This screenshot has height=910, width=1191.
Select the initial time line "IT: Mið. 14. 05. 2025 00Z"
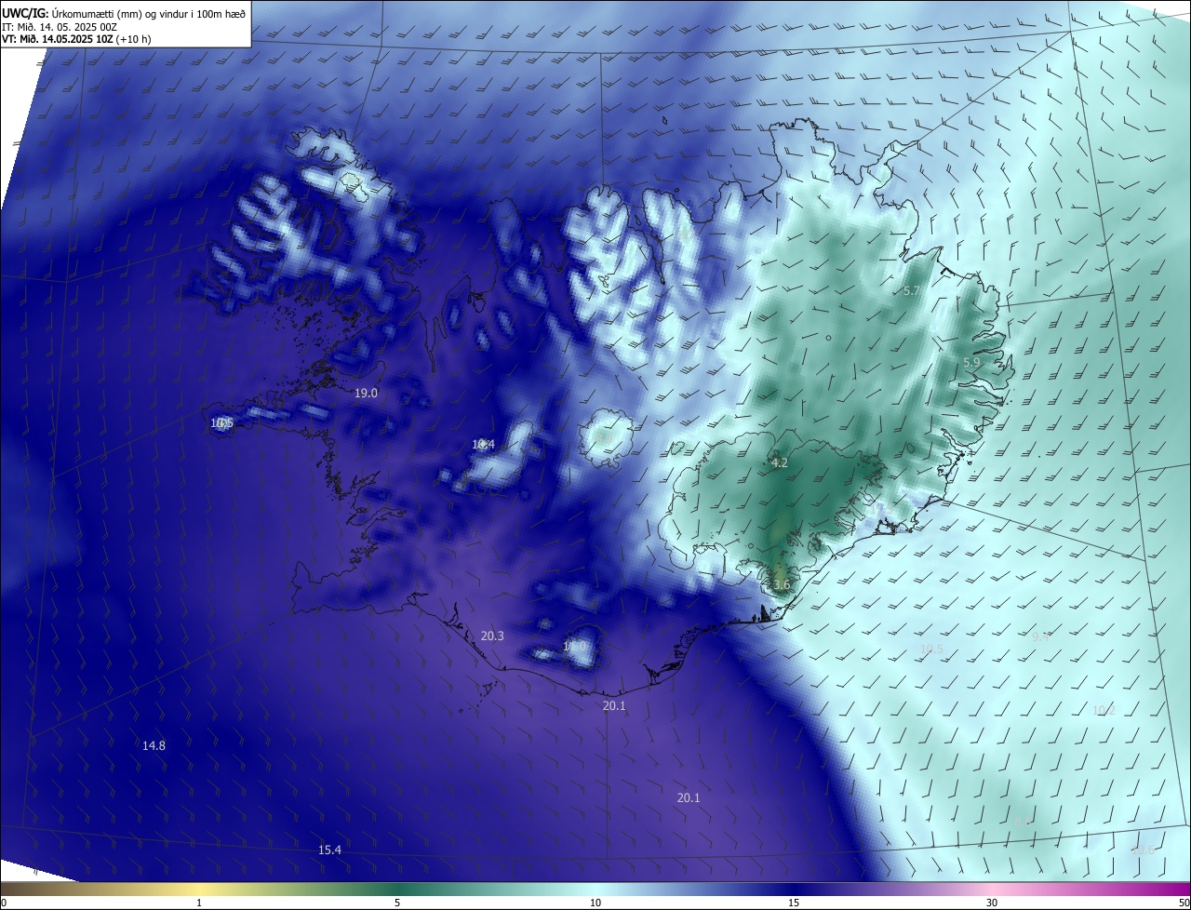60,27
